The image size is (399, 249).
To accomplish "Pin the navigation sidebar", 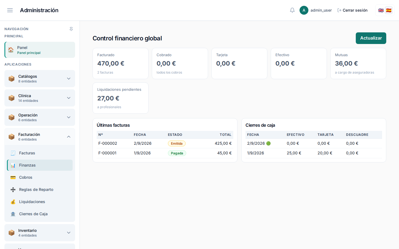I will click(71, 29).
